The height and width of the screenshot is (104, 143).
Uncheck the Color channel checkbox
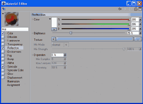[x=3, y=33]
